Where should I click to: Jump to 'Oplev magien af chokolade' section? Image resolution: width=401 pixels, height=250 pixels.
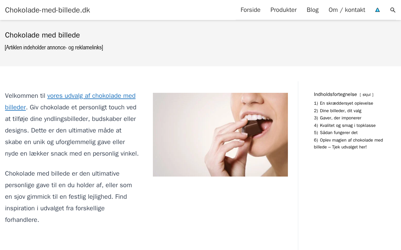click(348, 143)
